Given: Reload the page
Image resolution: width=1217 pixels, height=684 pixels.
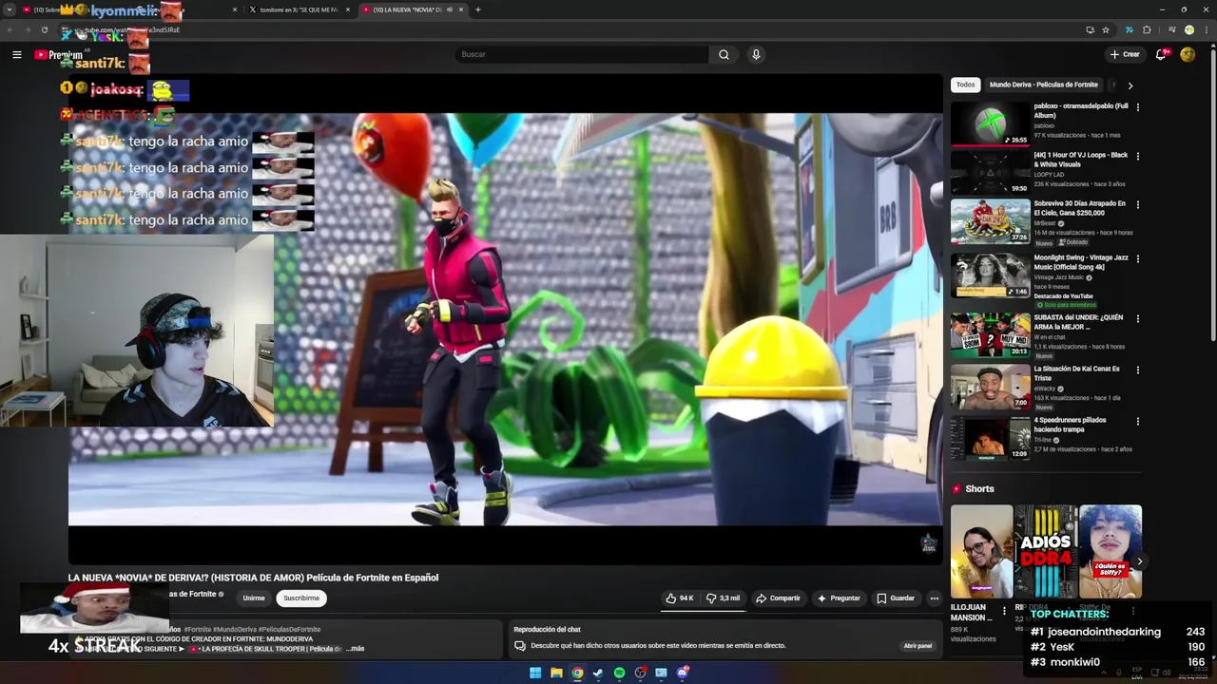Looking at the screenshot, I should pyautogui.click(x=45, y=29).
